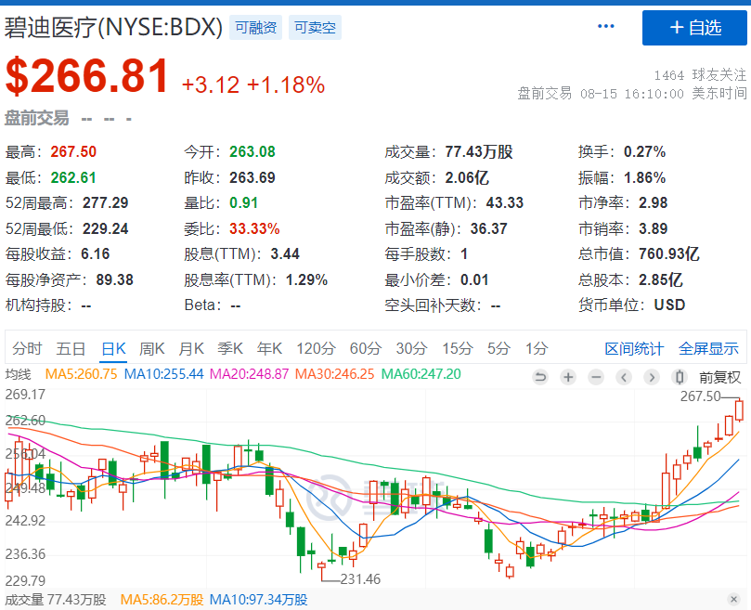Open the 前复权 adjustment dropdown
The image size is (751, 610).
coord(719,377)
